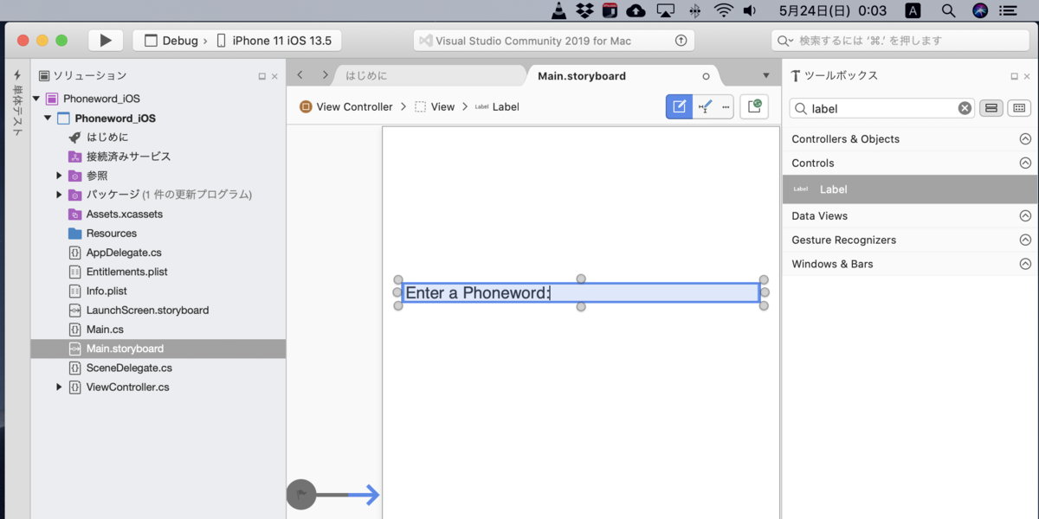This screenshot has height=519, width=1039.
Task: Select the 接続済みサービス item
Action: coord(128,157)
